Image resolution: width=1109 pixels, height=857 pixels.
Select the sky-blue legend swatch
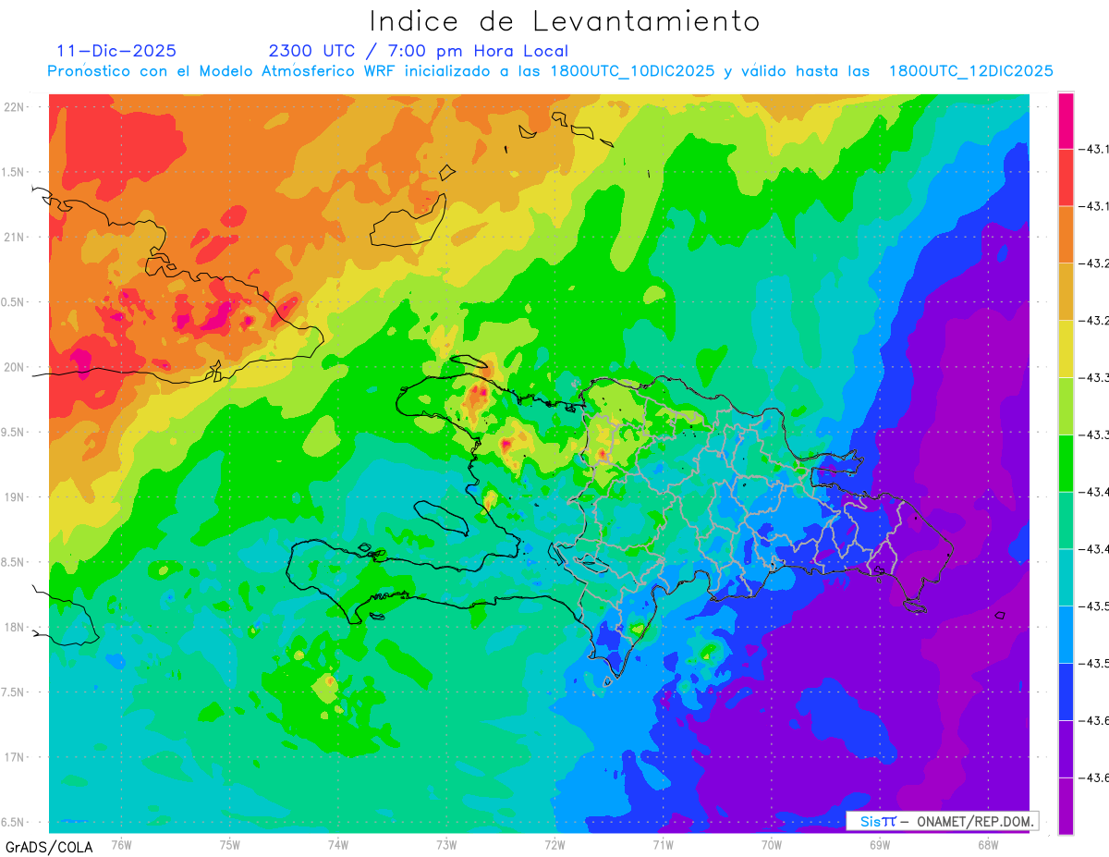tap(1066, 635)
